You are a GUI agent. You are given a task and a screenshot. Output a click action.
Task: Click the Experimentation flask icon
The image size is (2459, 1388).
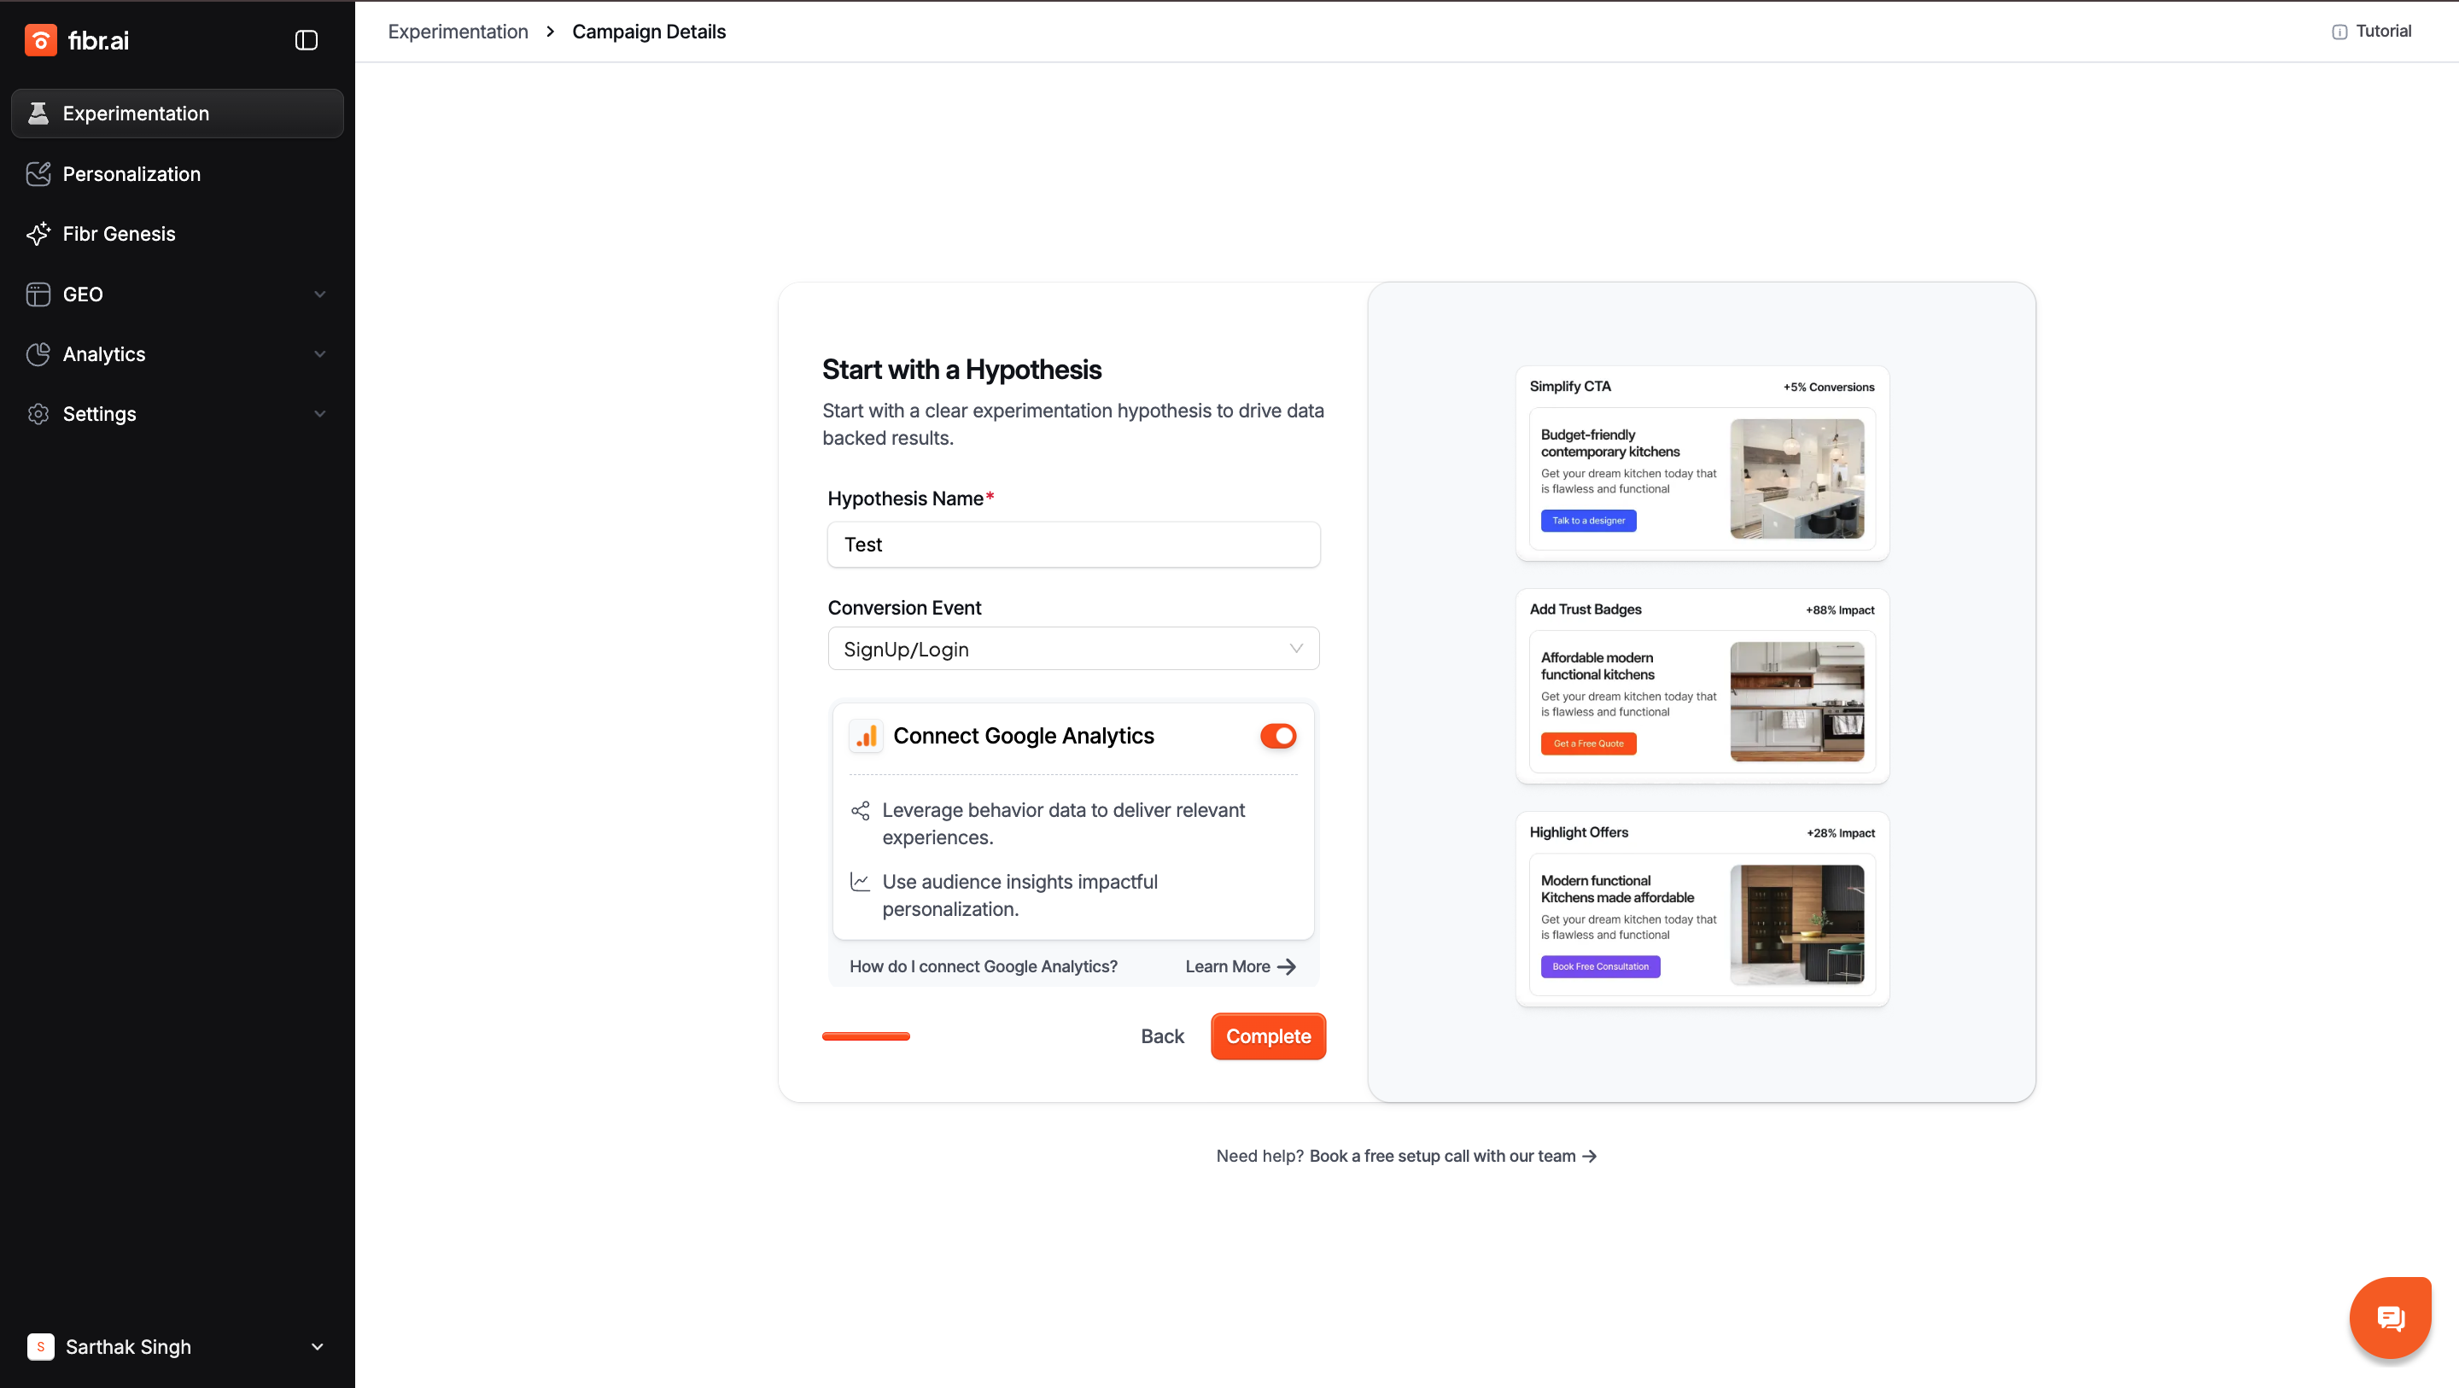pyautogui.click(x=38, y=114)
